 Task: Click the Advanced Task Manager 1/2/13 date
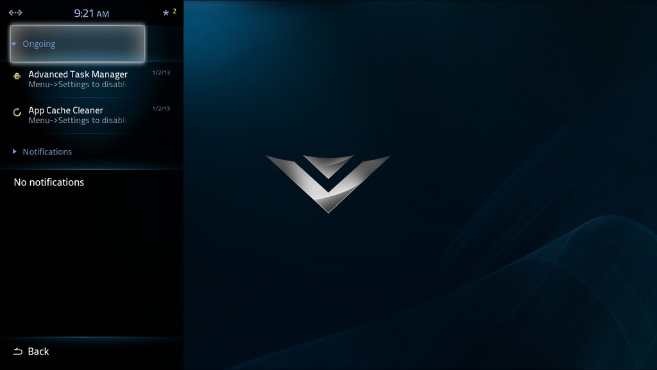[161, 73]
